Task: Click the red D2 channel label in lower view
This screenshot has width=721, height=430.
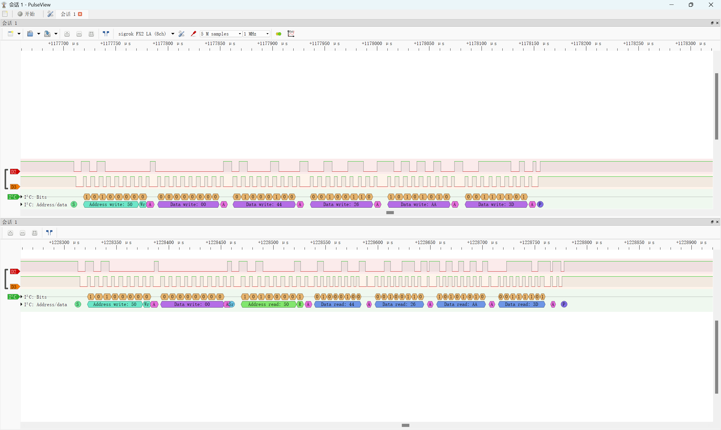Action: click(14, 272)
